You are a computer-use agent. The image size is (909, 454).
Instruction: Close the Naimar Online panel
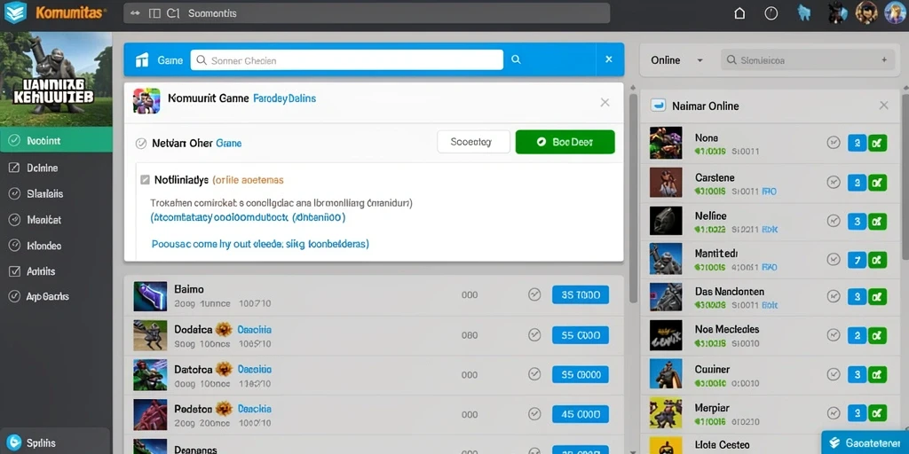coord(883,106)
